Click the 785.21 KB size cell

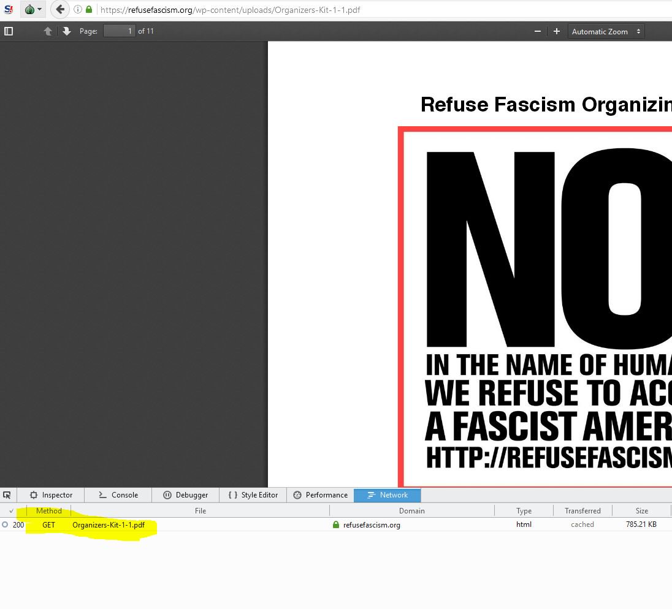click(x=641, y=524)
